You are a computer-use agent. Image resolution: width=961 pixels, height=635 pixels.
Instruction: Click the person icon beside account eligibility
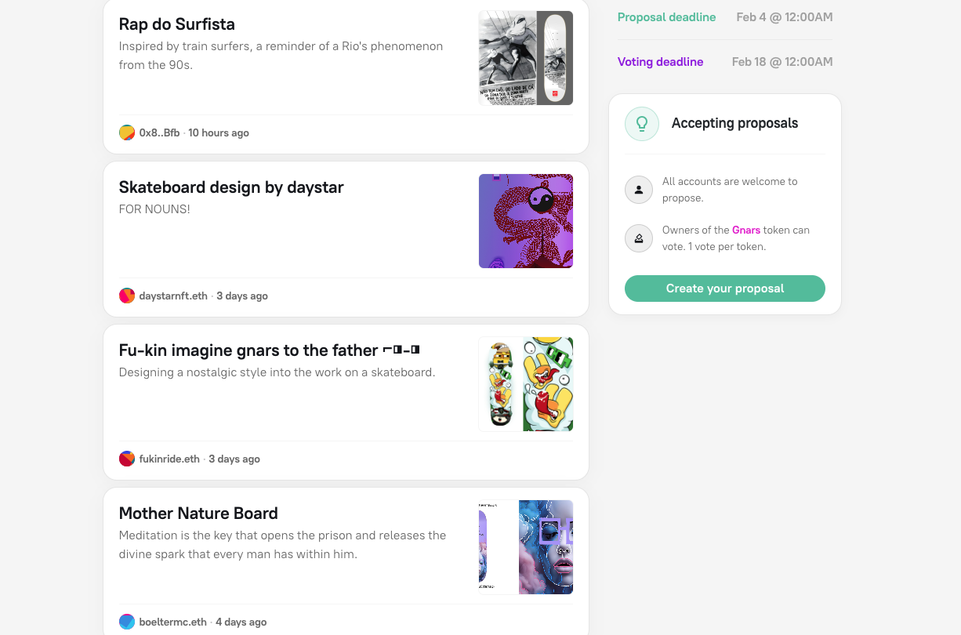(x=639, y=190)
